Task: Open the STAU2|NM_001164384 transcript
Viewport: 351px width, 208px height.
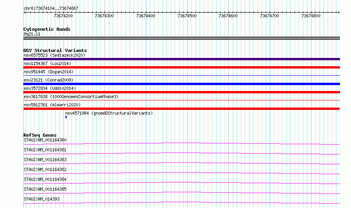Action: tap(45, 179)
